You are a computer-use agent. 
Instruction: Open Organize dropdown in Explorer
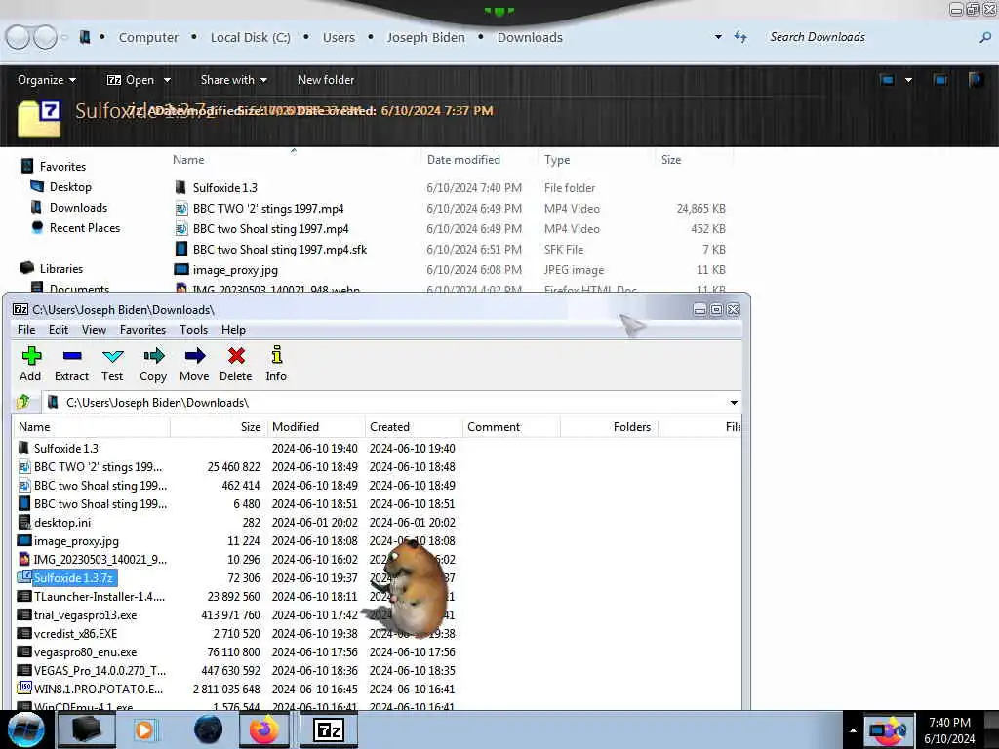[47, 80]
